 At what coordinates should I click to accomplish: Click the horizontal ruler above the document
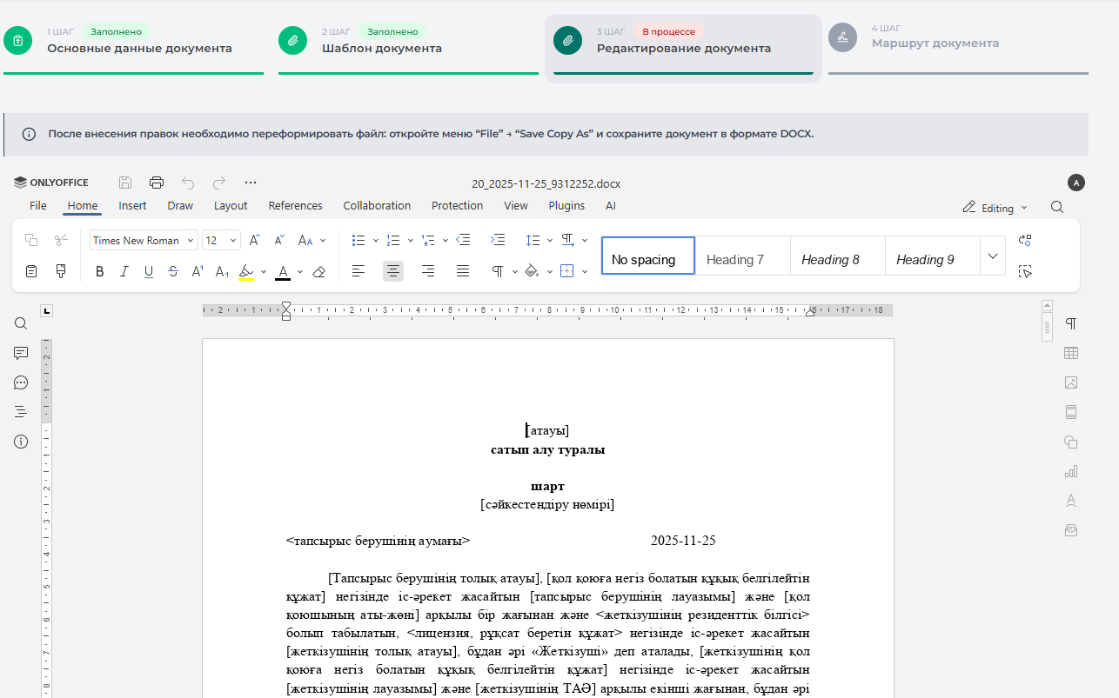point(546,310)
